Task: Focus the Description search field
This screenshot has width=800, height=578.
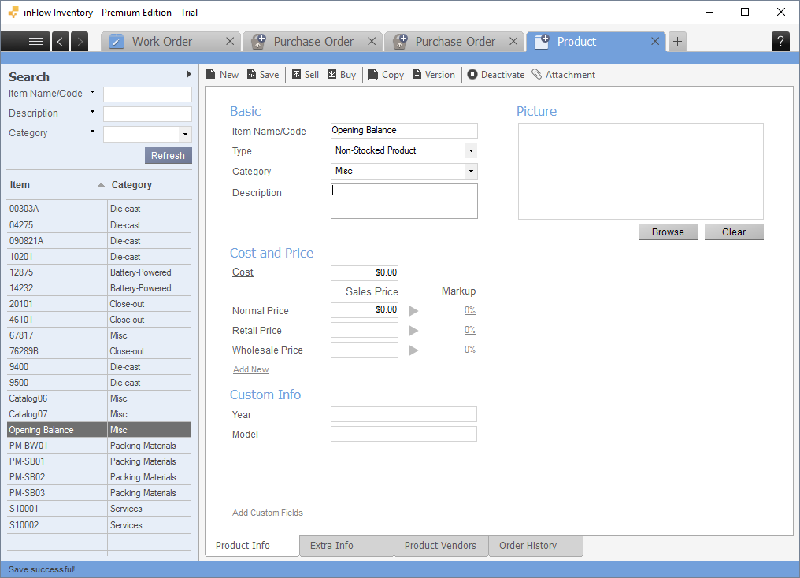Action: pos(147,113)
